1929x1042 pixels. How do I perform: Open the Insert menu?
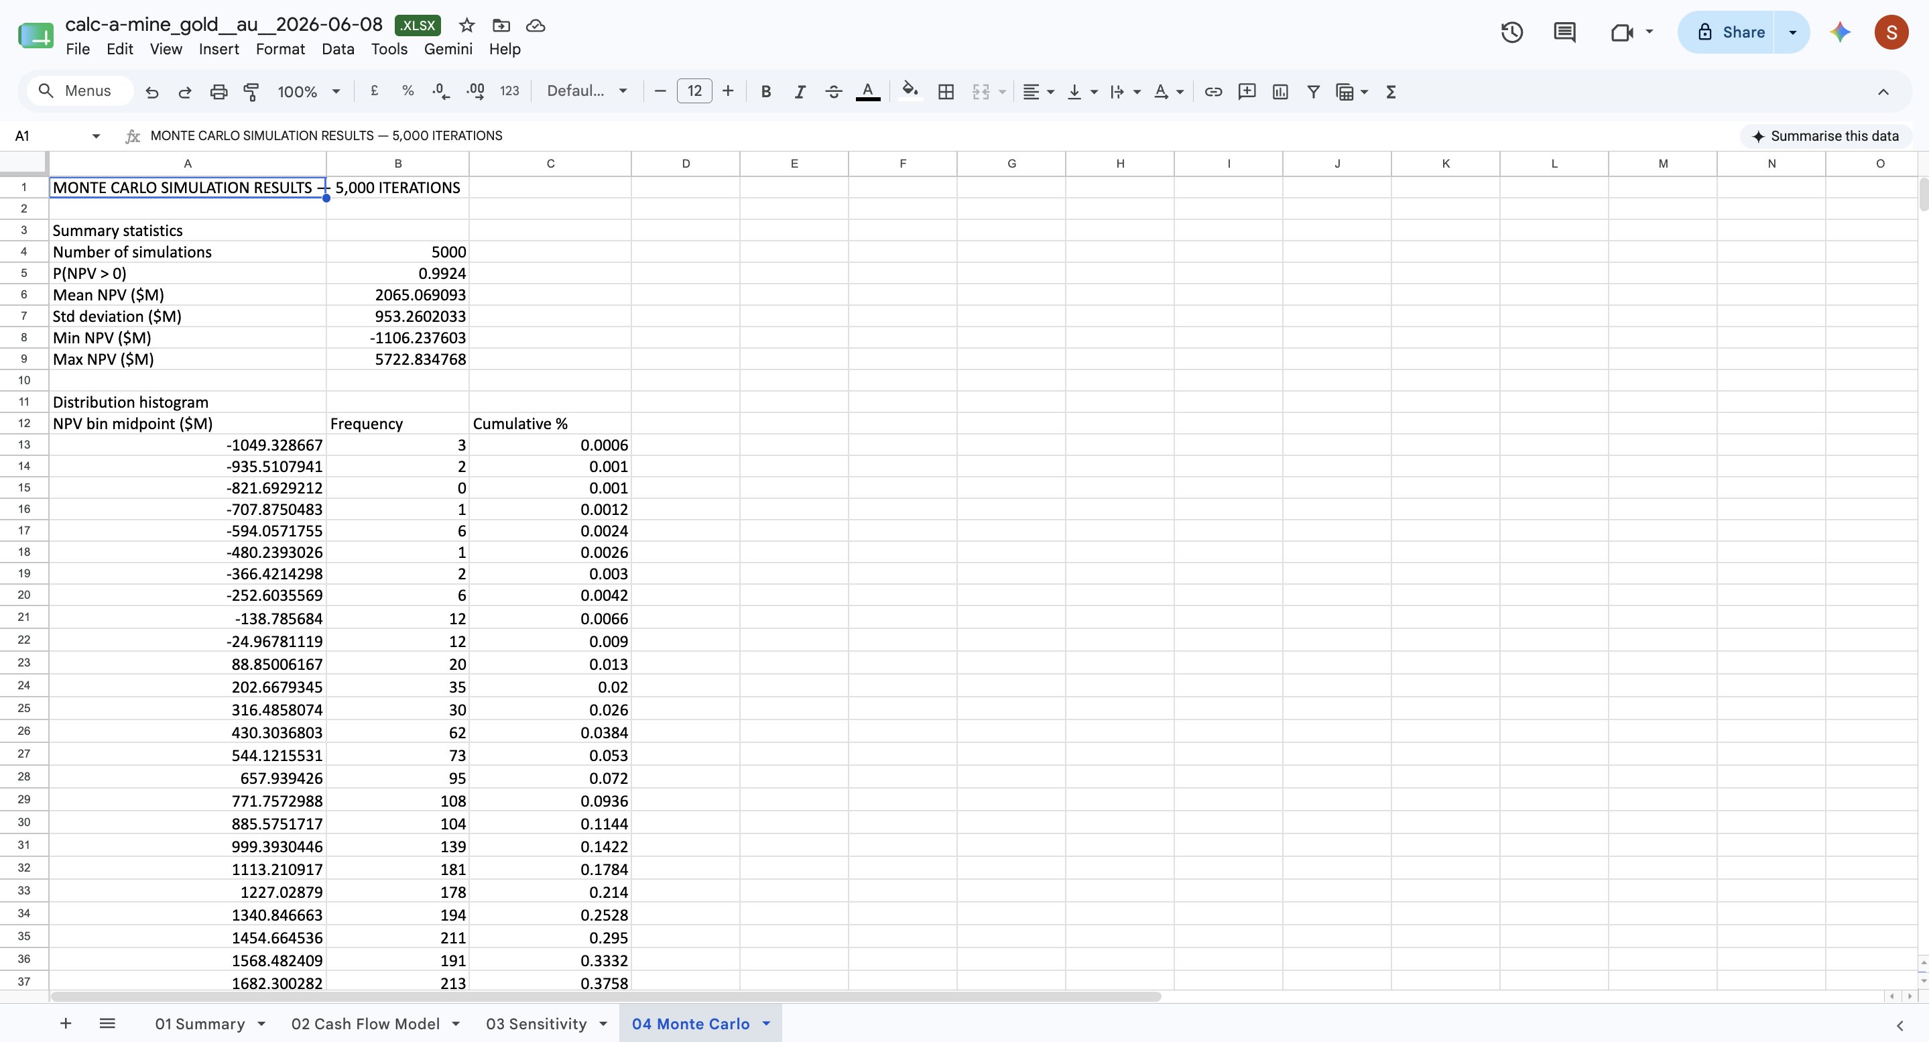click(x=219, y=50)
